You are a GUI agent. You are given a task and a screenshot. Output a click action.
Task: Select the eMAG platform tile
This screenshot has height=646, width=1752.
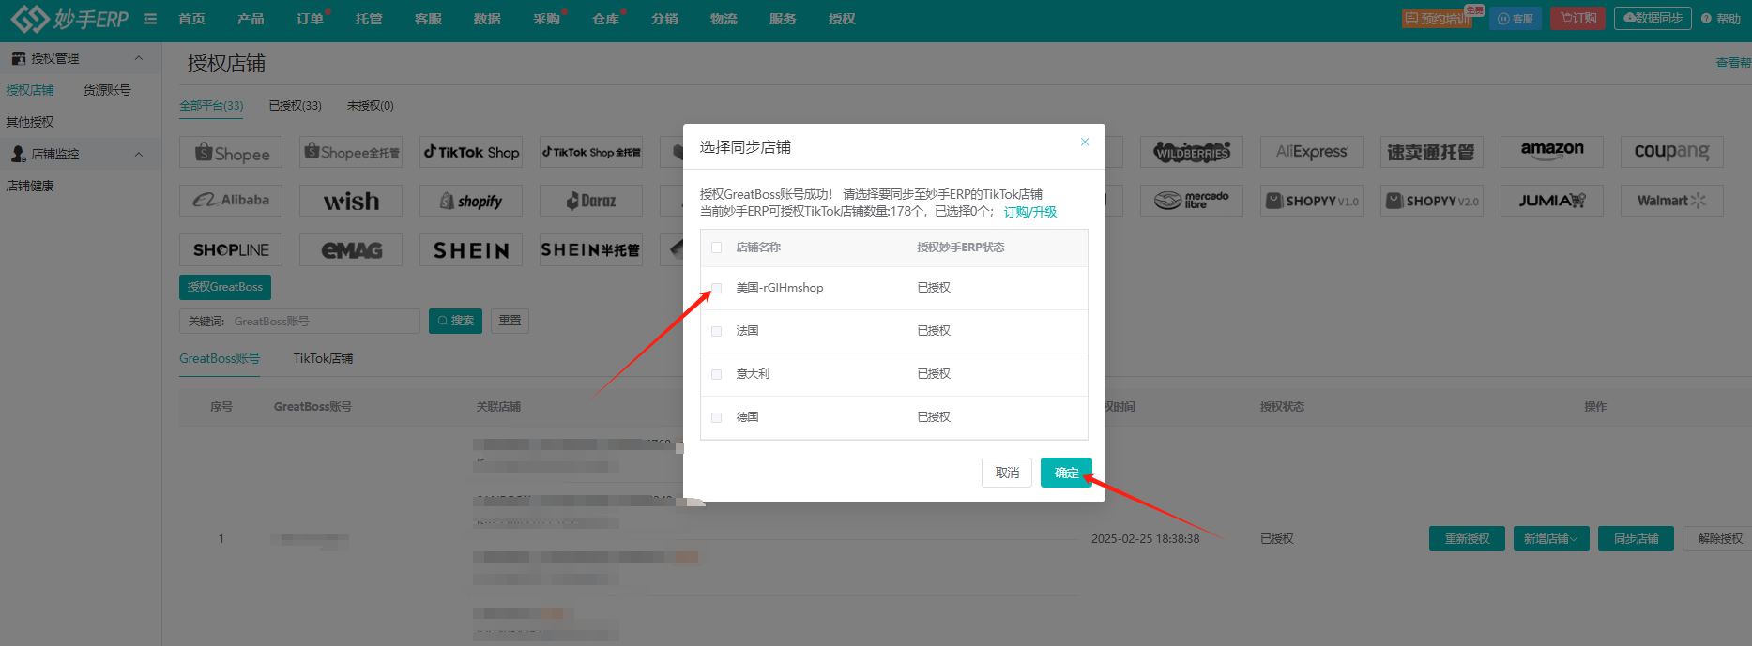[351, 250]
